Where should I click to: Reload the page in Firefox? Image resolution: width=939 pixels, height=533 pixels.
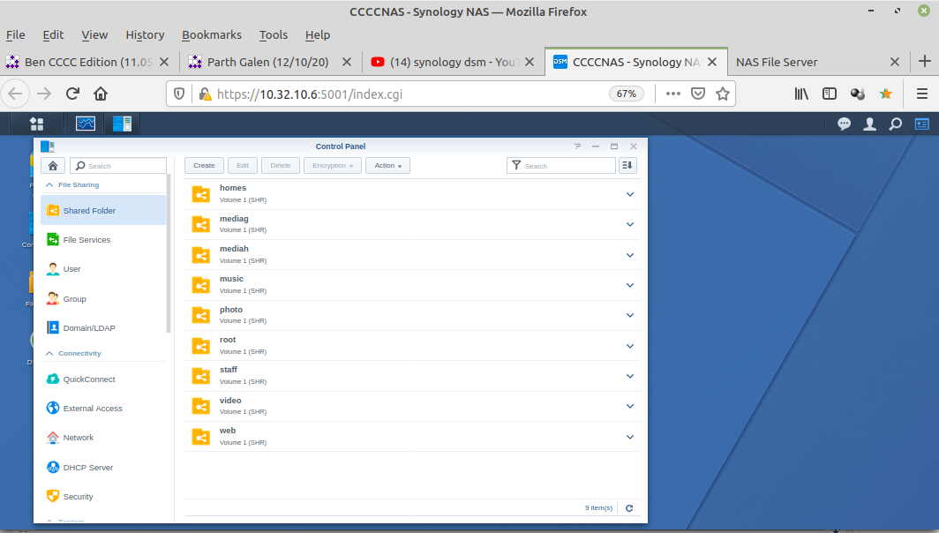72,94
